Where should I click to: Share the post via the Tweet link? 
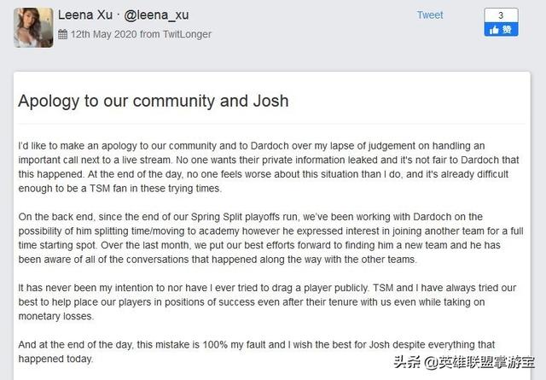pyautogui.click(x=430, y=15)
